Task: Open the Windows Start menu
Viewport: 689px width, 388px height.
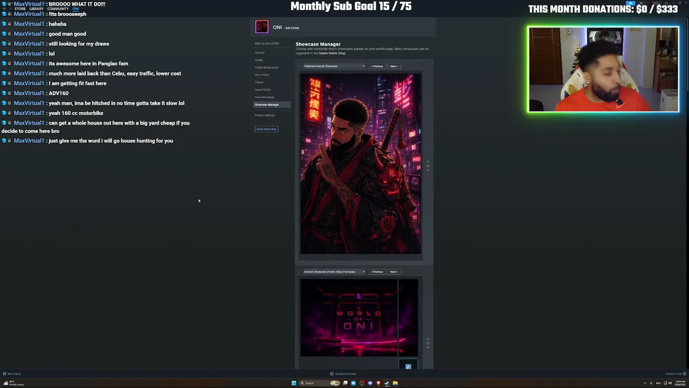Action: 294,383
